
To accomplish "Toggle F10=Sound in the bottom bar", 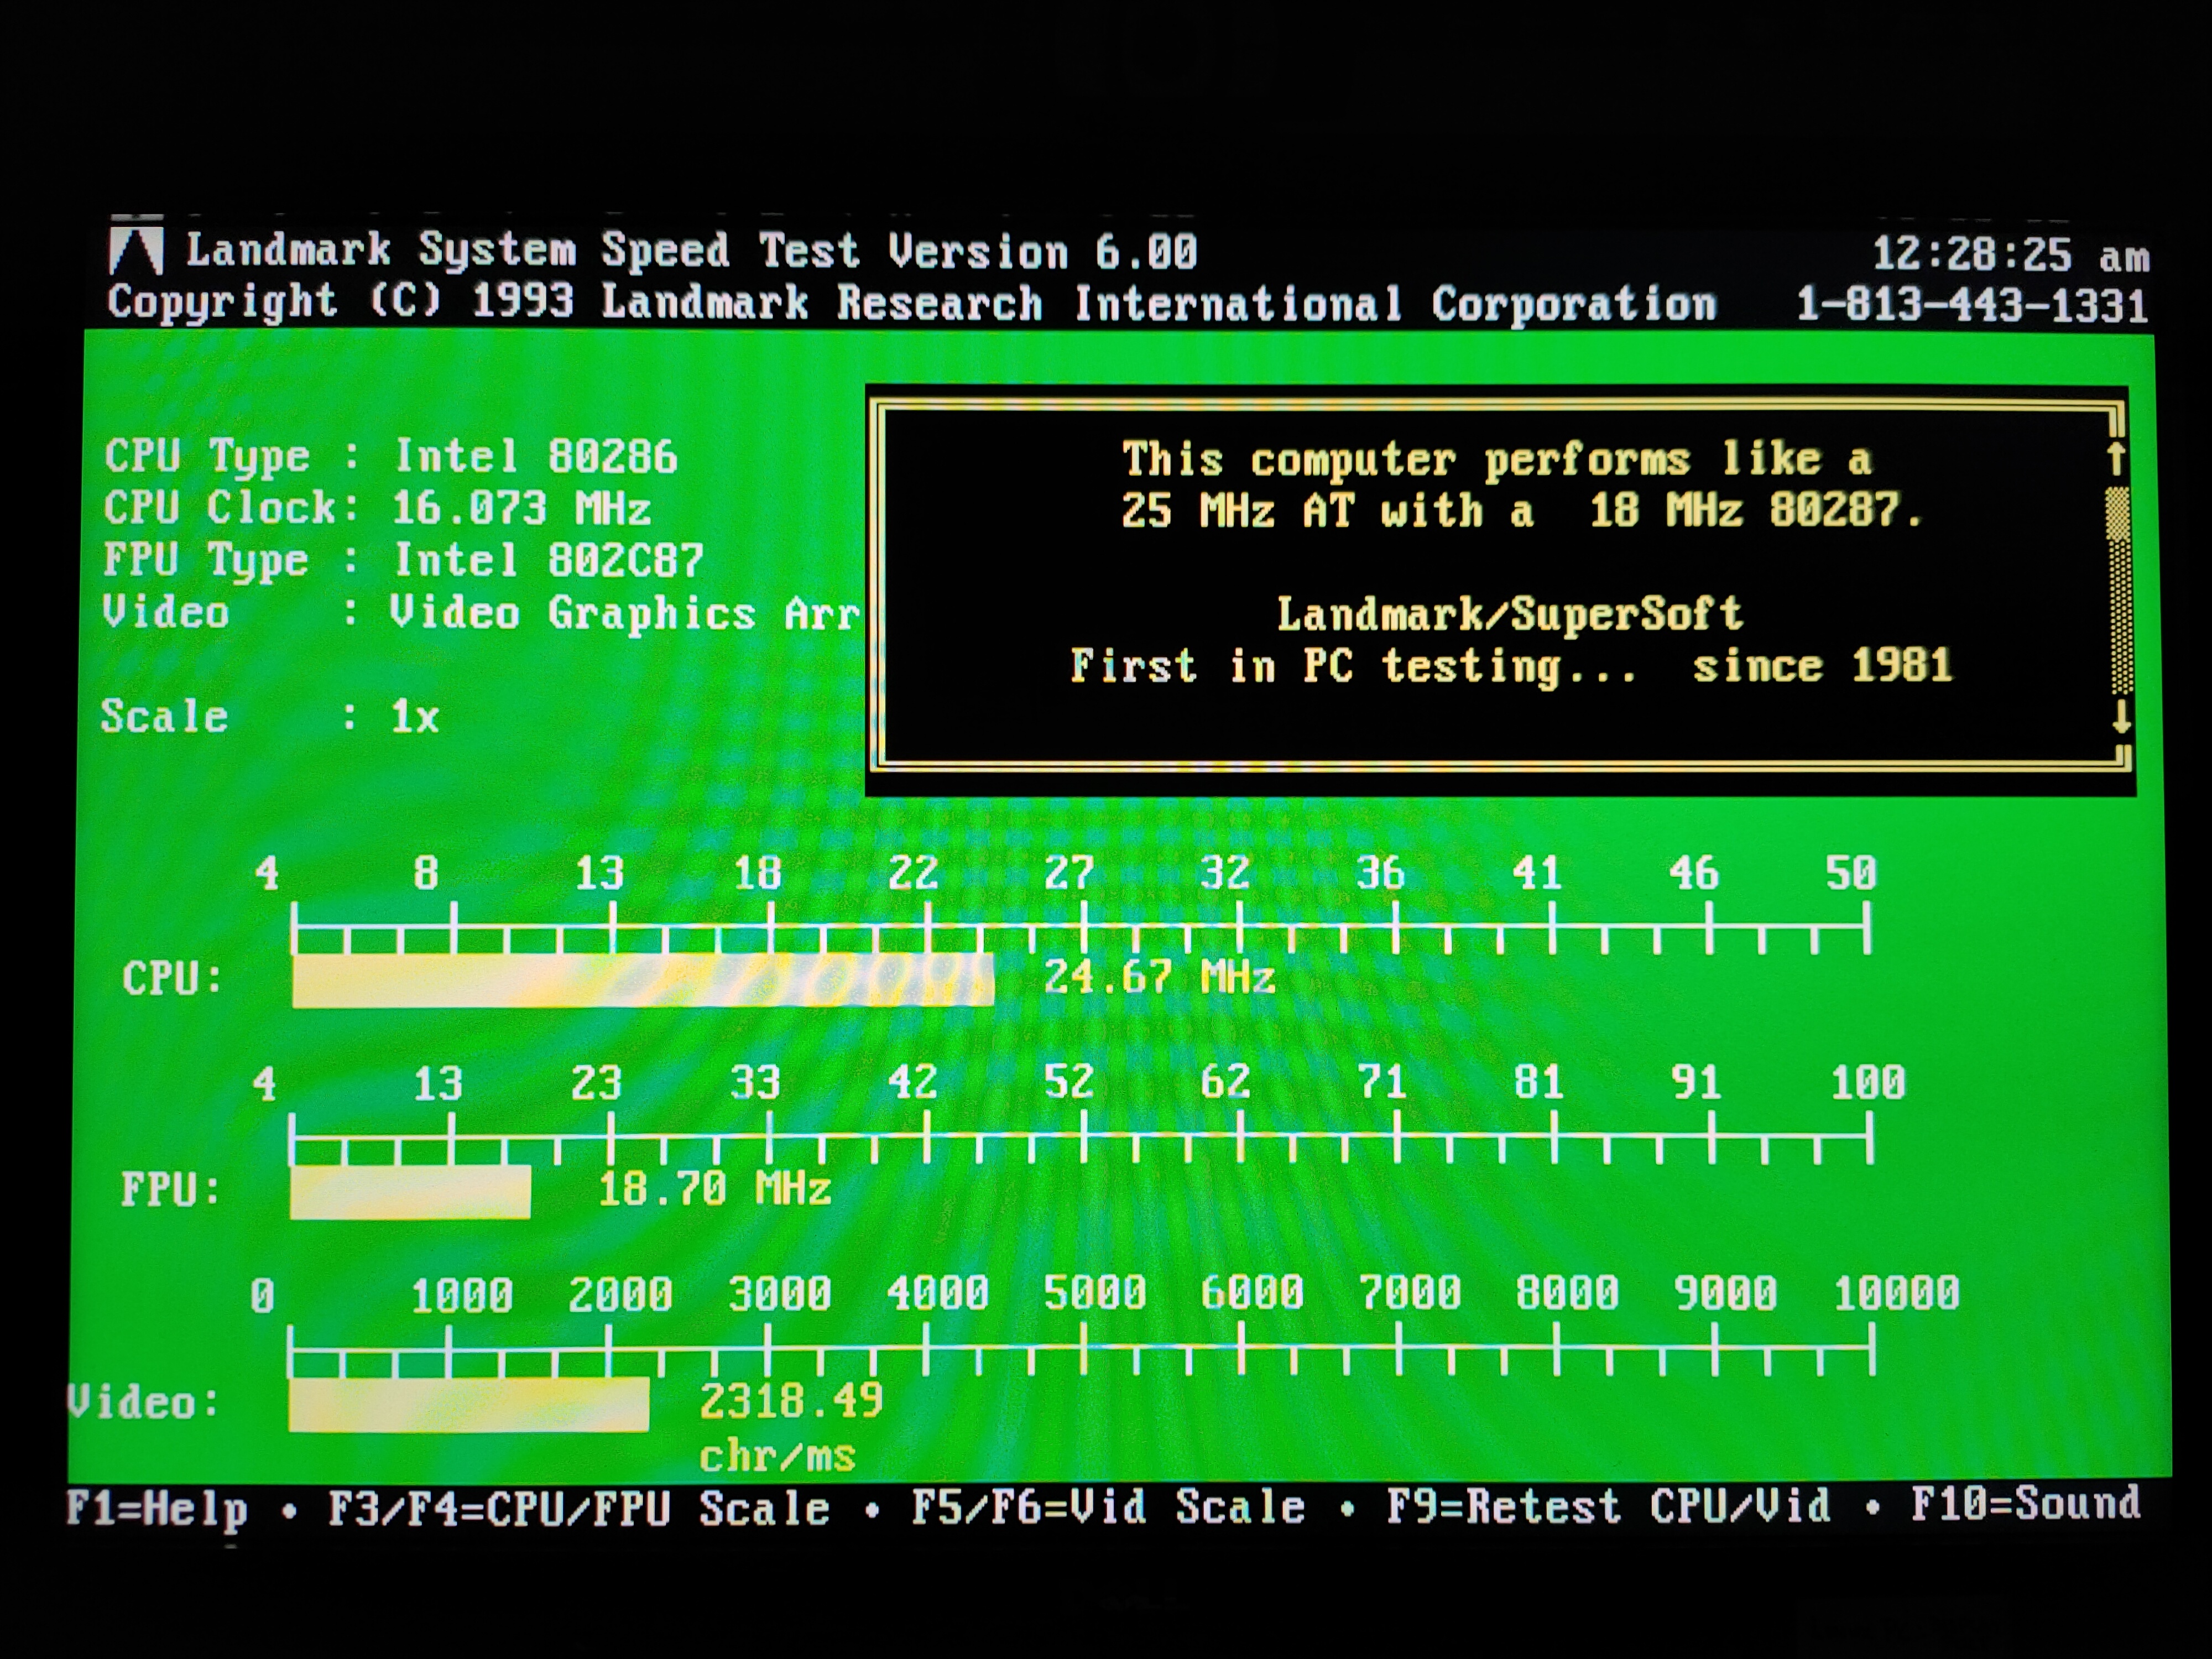I will [2025, 1504].
